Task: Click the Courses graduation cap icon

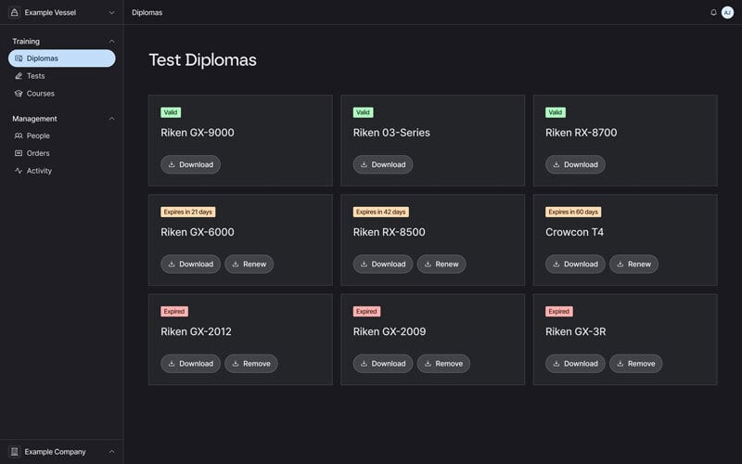Action: (19, 94)
